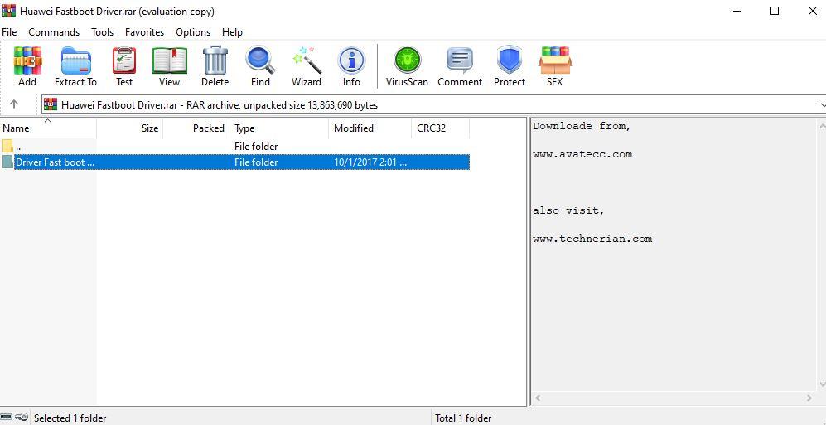Screen dimensions: 826x425
Task: Expand the address bar dropdown arrow
Action: [822, 105]
